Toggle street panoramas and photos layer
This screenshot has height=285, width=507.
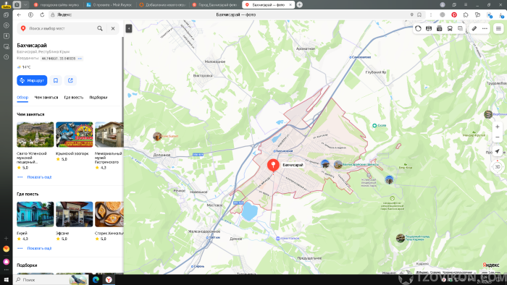(x=440, y=28)
